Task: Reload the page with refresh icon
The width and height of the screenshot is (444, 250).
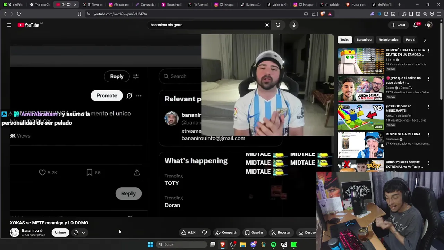Action: coord(19,14)
